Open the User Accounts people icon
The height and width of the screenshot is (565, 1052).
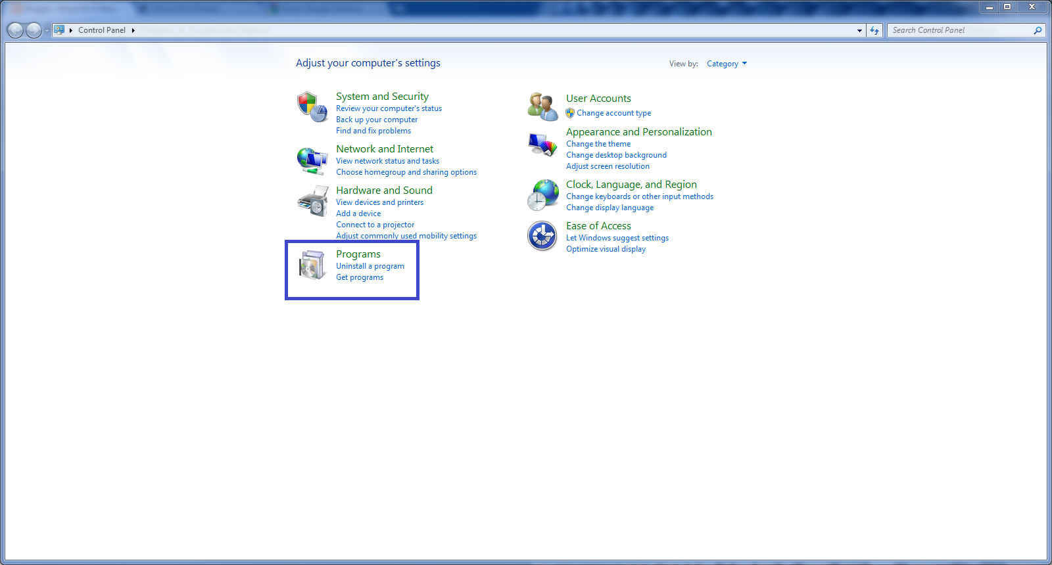(542, 106)
